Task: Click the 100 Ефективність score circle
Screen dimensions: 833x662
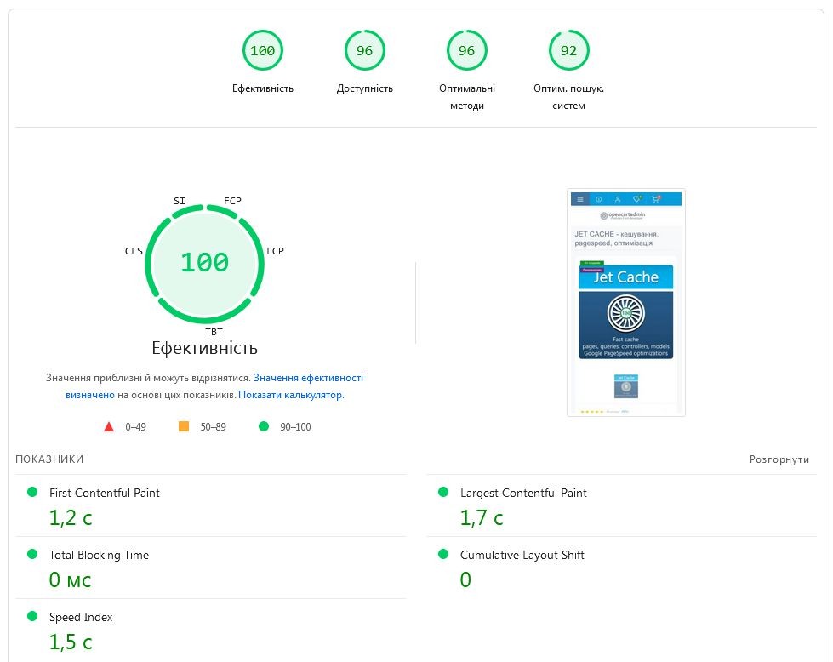Action: 262,50
